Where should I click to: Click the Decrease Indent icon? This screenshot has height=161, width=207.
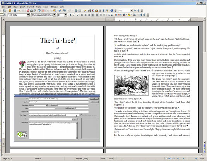116,15
